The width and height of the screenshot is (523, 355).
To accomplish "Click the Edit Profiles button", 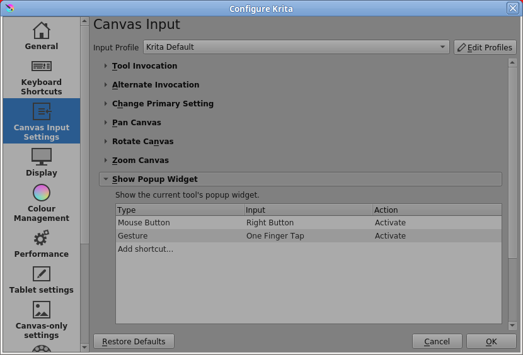I will pos(485,47).
